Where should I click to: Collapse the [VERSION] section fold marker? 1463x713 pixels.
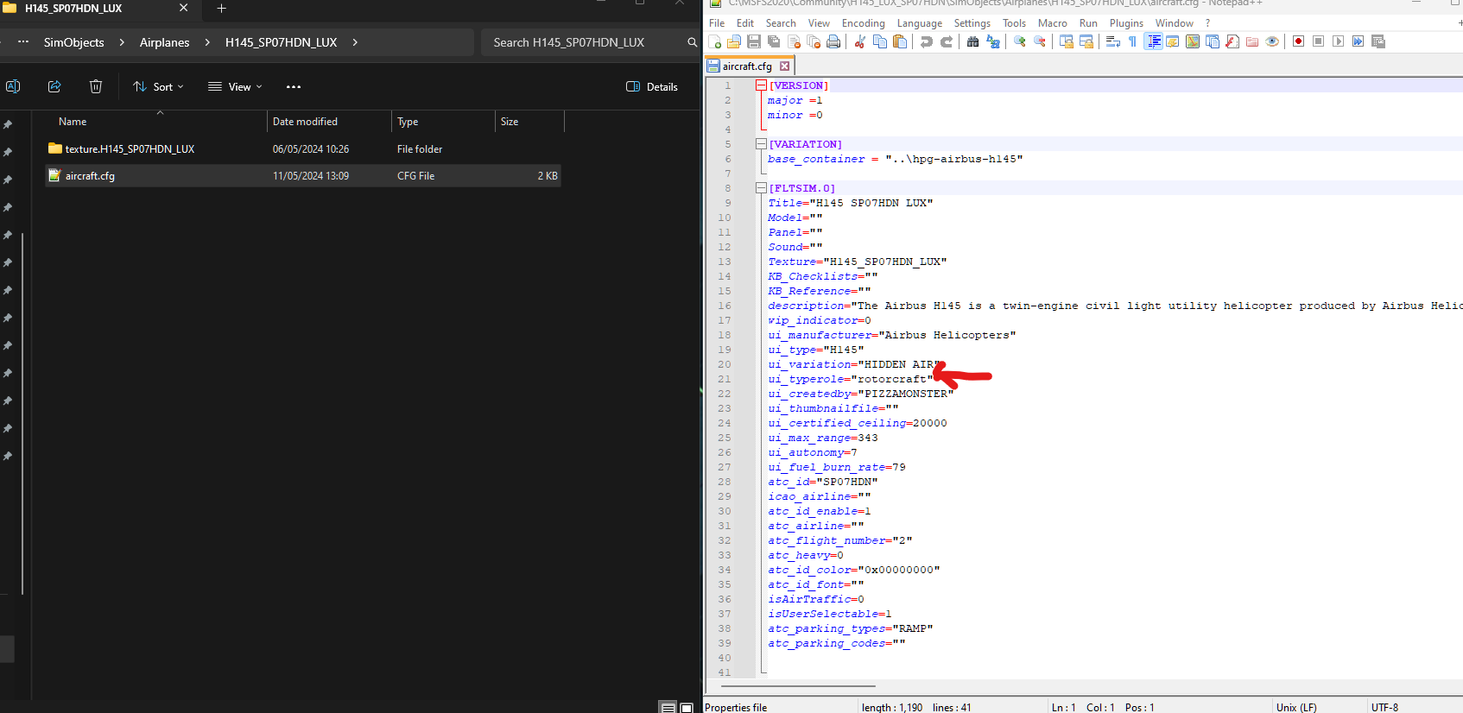pos(761,85)
